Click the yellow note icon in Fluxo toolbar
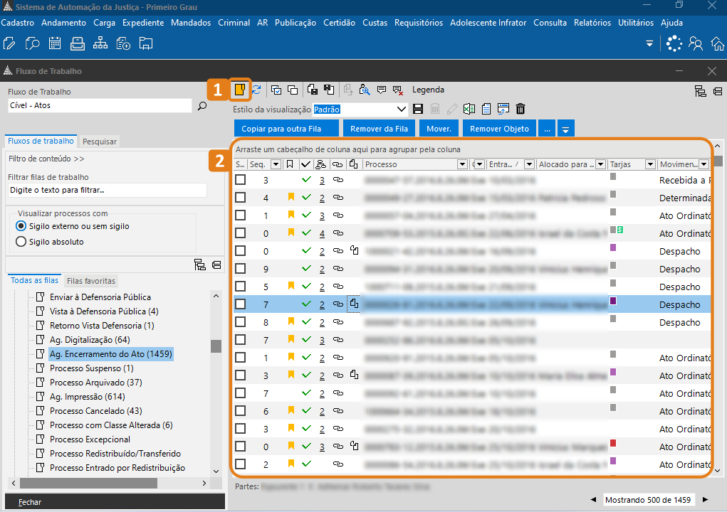 coord(240,90)
